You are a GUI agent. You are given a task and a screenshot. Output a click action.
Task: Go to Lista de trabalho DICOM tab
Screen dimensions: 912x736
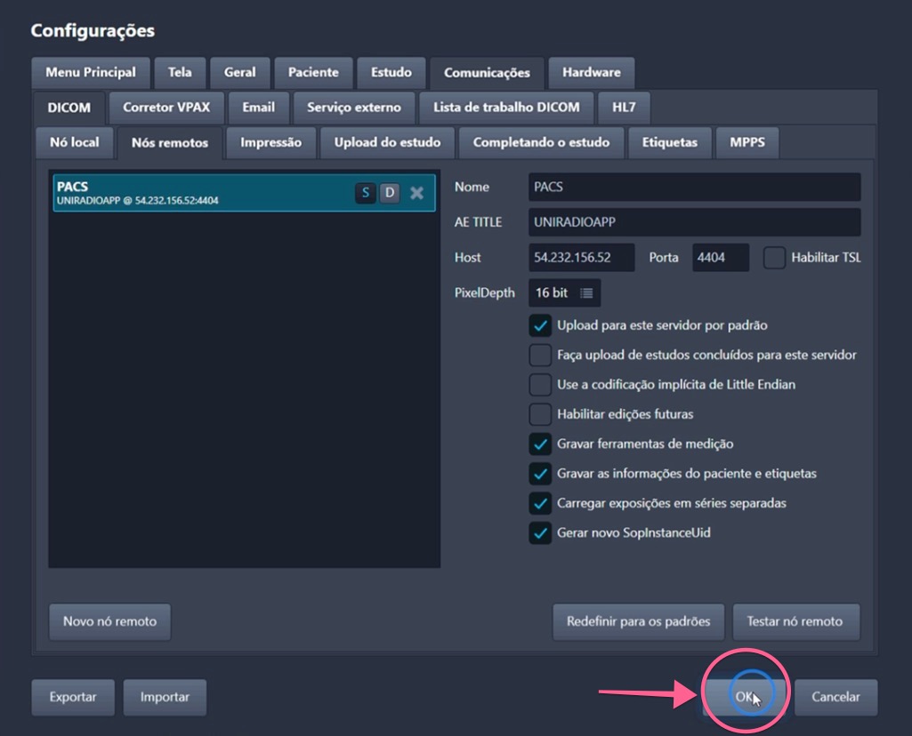[506, 108]
